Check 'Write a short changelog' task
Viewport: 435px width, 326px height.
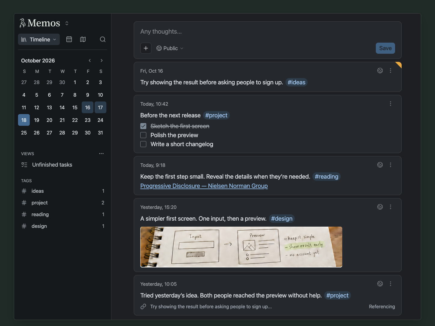tap(143, 144)
